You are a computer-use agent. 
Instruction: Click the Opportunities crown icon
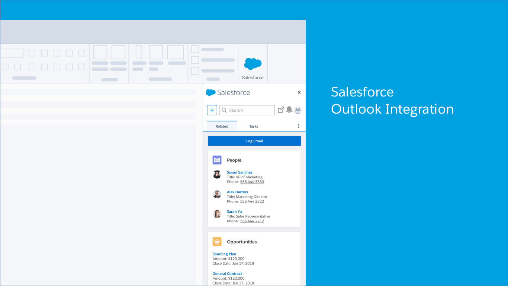217,242
